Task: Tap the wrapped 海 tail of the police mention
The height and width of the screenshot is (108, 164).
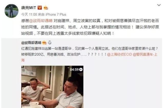Action: tap(23, 60)
